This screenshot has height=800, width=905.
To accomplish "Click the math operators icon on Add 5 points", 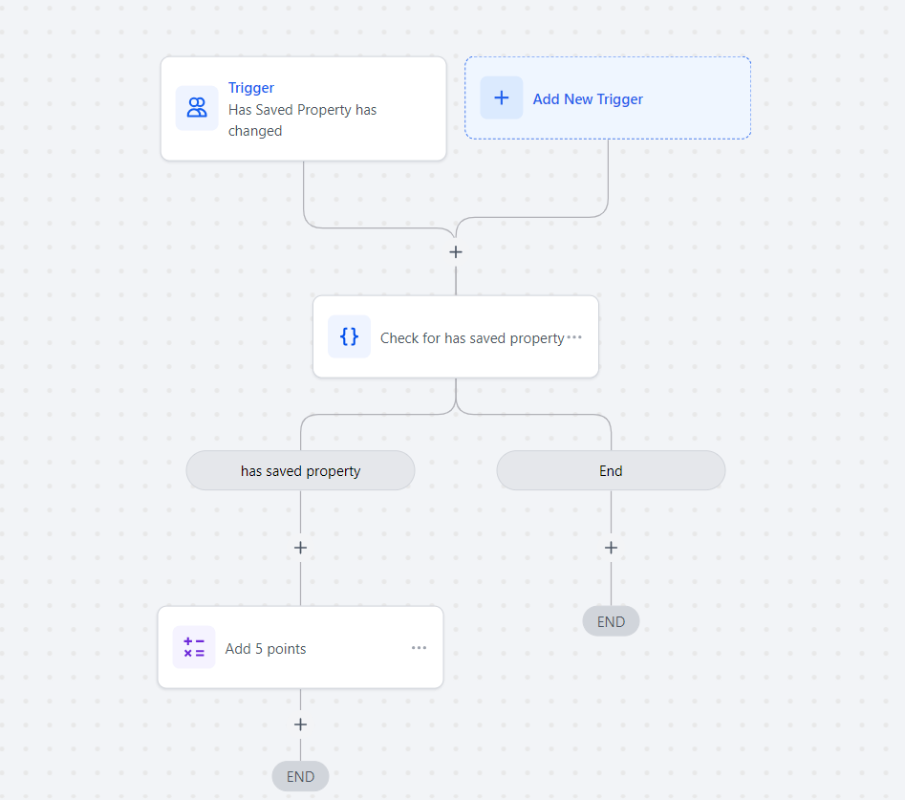I will 194,647.
